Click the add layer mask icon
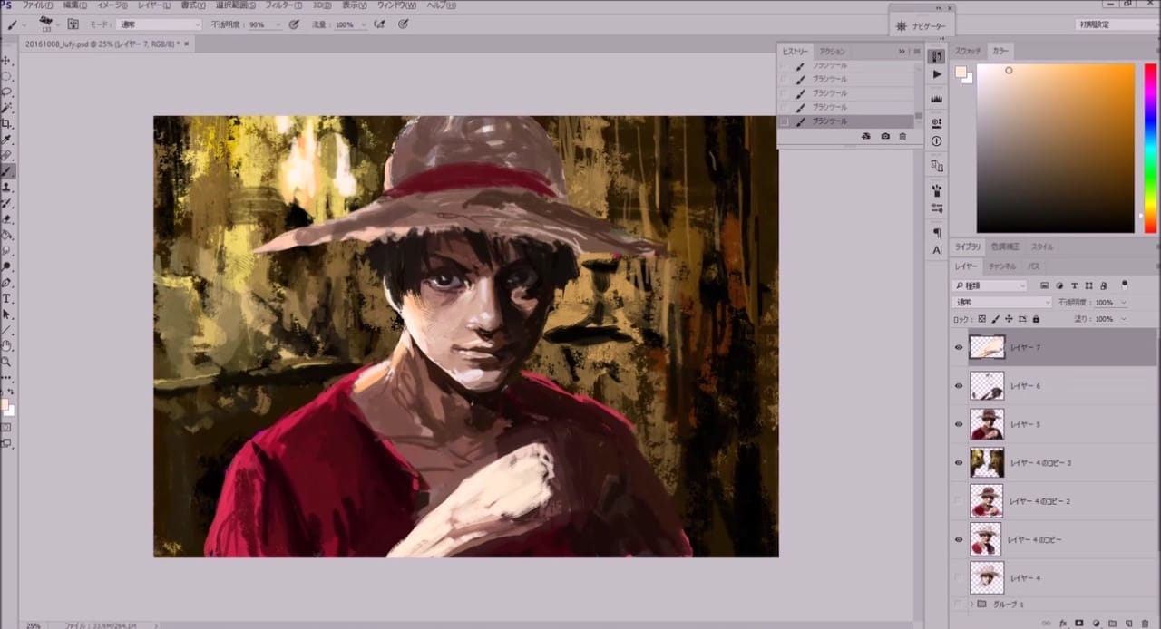The image size is (1161, 629). pos(1079,624)
